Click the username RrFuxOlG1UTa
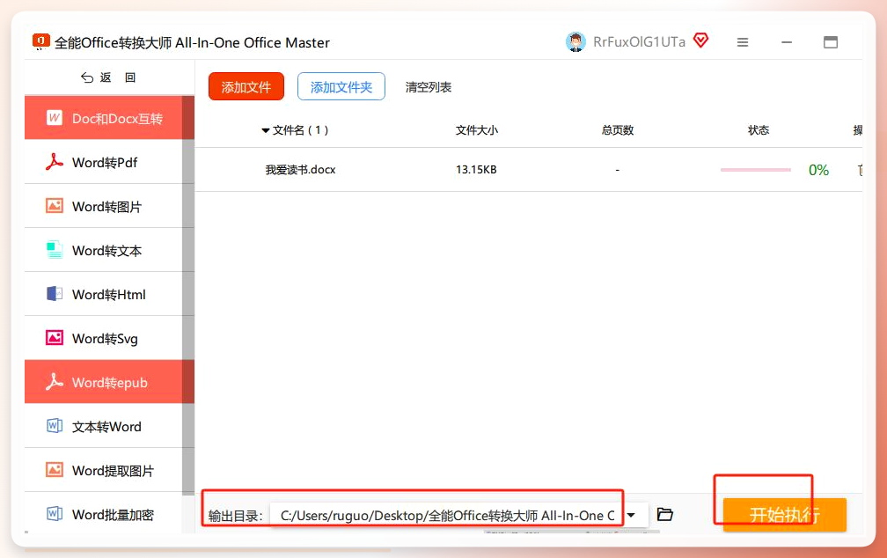 (639, 42)
